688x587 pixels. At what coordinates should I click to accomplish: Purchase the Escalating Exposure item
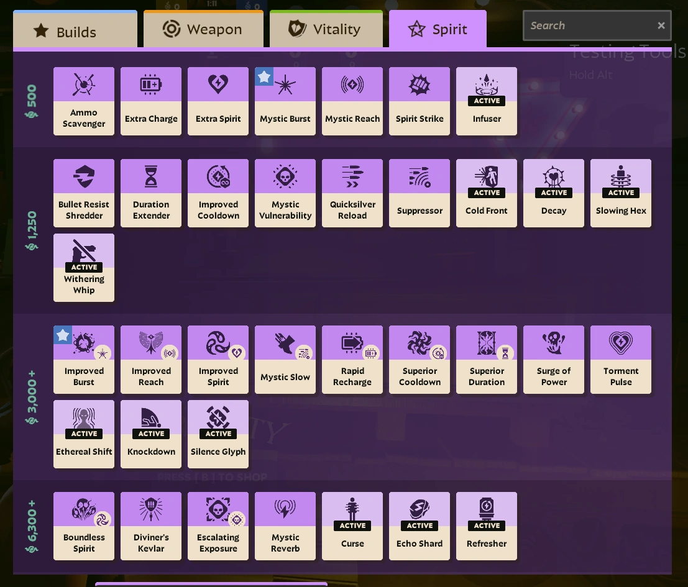click(218, 527)
